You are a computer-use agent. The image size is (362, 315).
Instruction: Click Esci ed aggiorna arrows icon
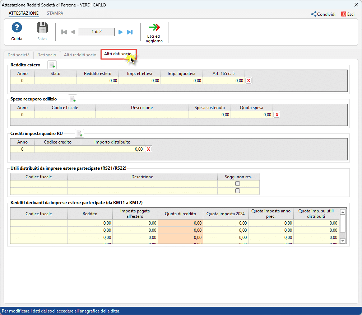coord(154,28)
